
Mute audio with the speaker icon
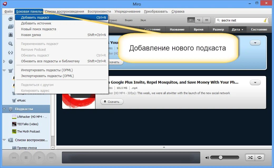click(x=207, y=158)
